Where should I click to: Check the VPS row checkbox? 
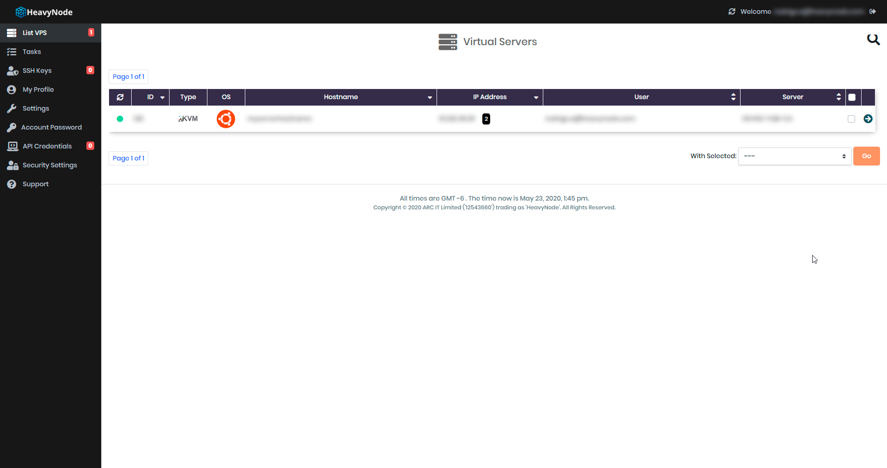(x=851, y=119)
